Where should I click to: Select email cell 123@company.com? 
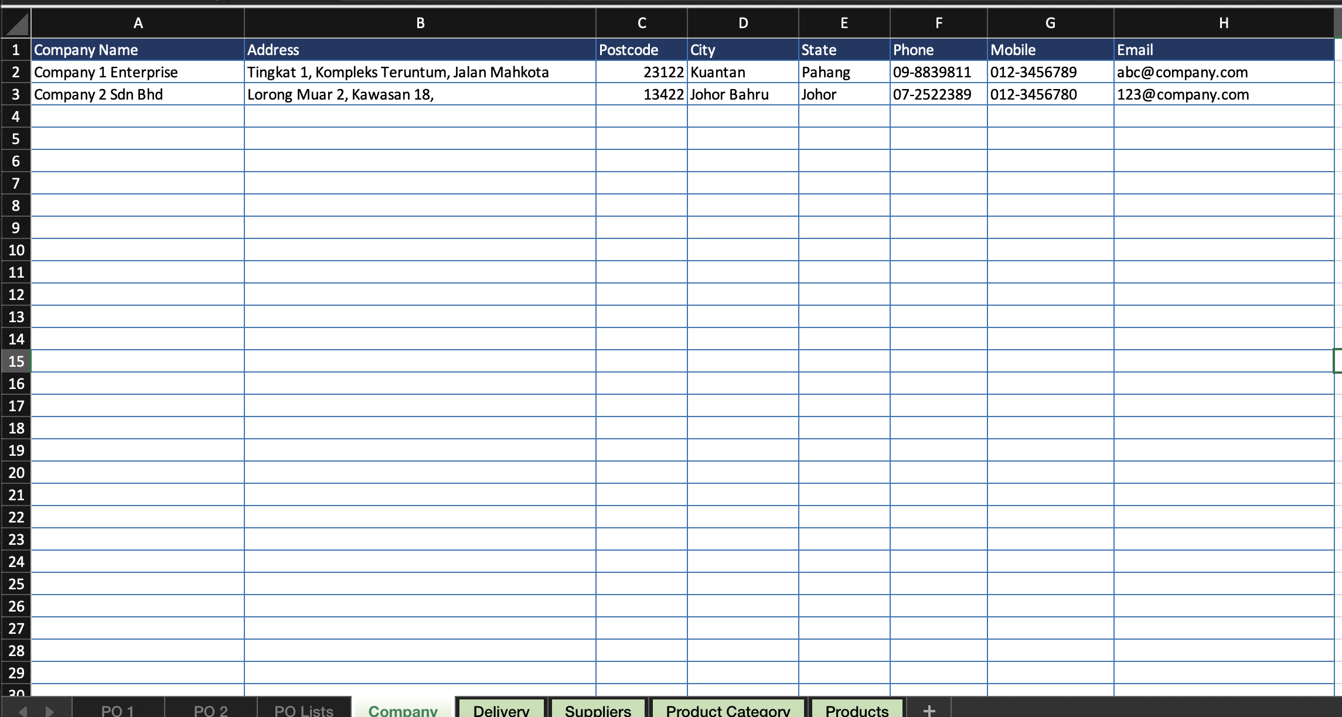pyautogui.click(x=1224, y=94)
